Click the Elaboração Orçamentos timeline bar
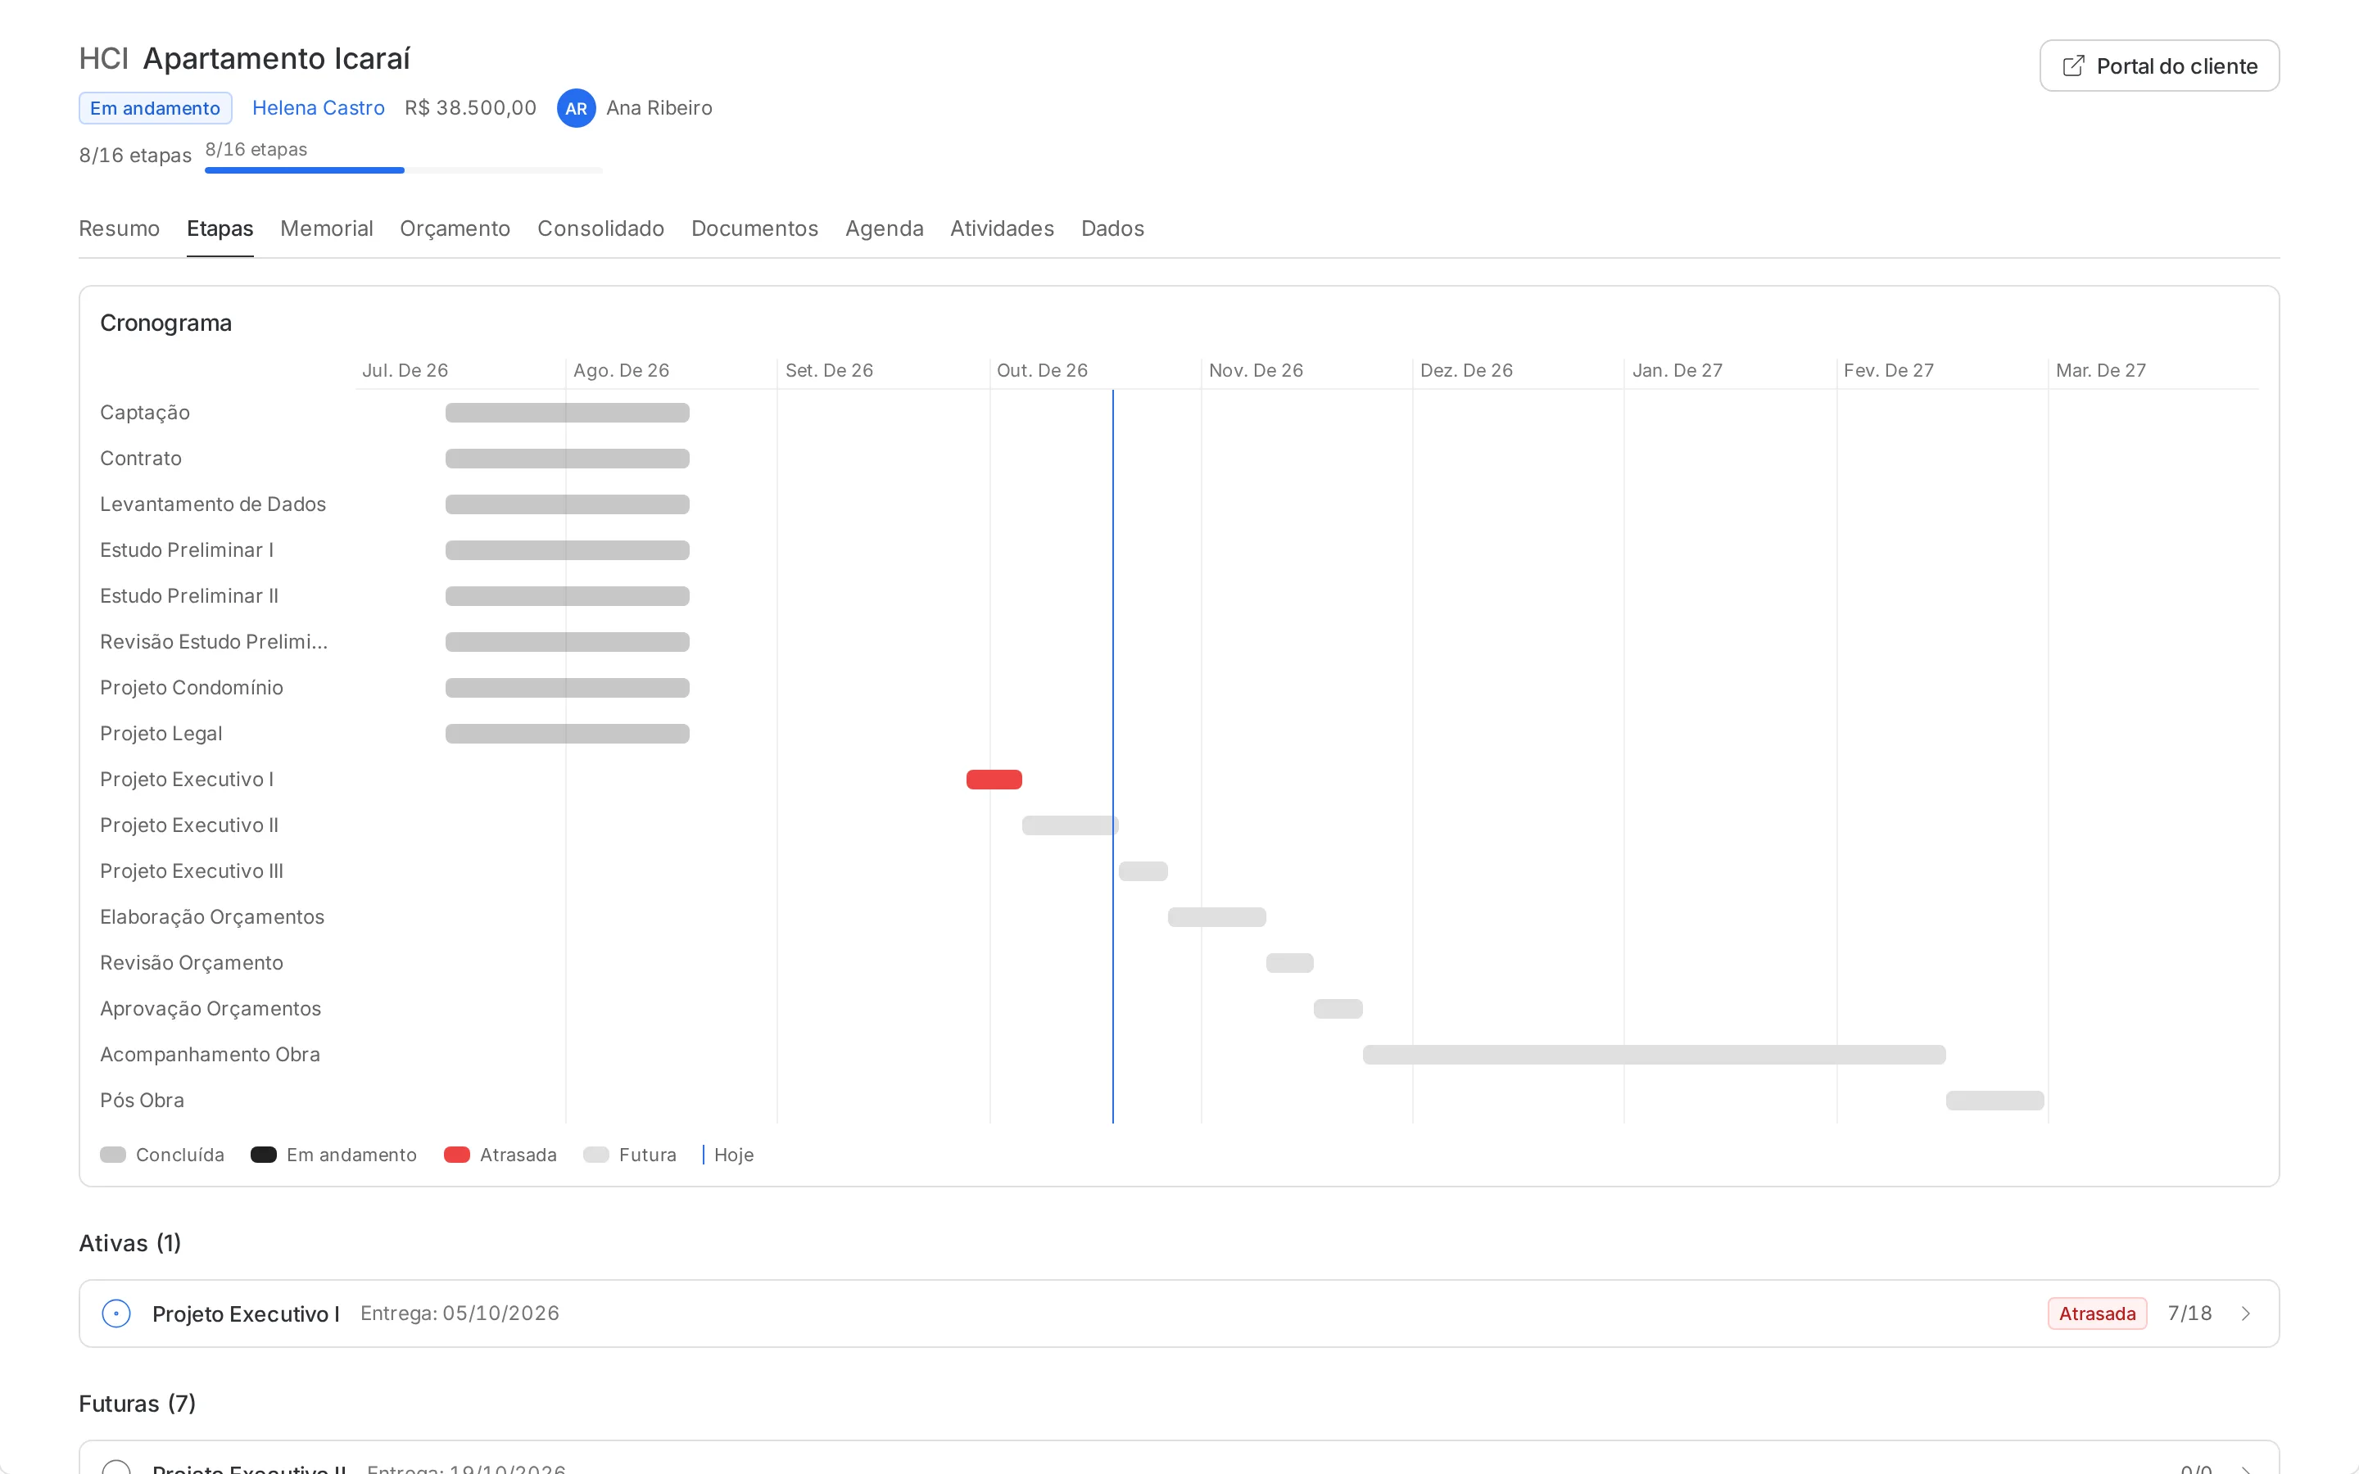Screen dimensions: 2359x1474 point(1216,916)
